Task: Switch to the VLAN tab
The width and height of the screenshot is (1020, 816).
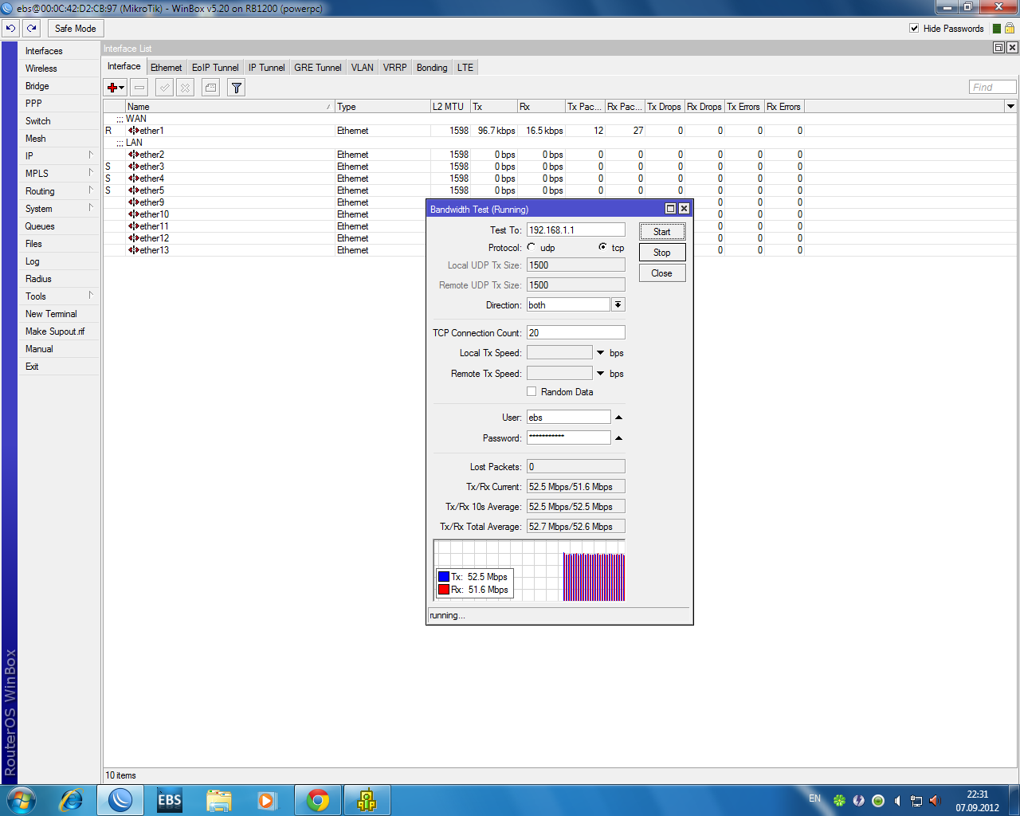Action: pos(362,68)
